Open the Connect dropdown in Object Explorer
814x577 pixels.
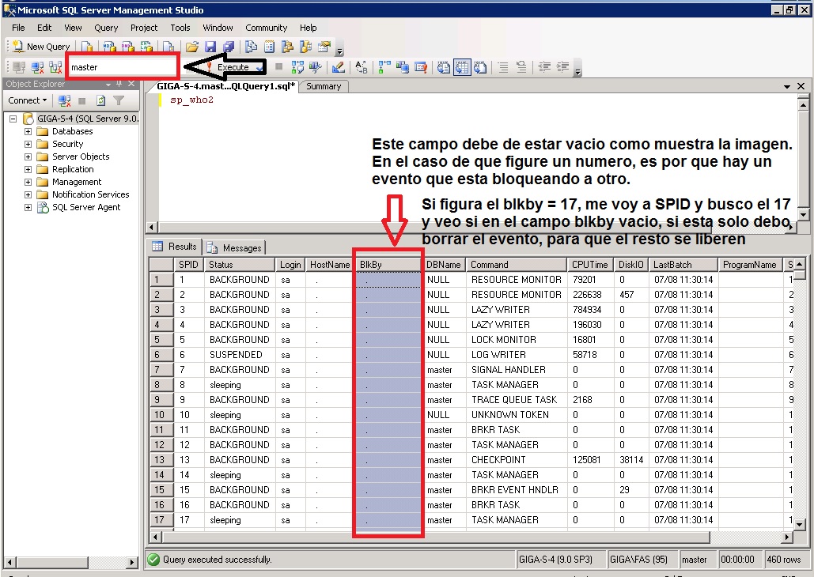point(28,100)
